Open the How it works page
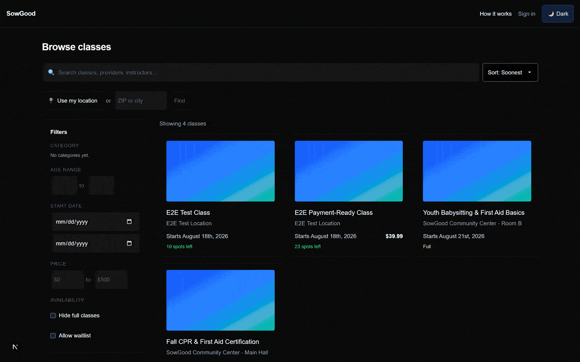The image size is (580, 362). 495,14
